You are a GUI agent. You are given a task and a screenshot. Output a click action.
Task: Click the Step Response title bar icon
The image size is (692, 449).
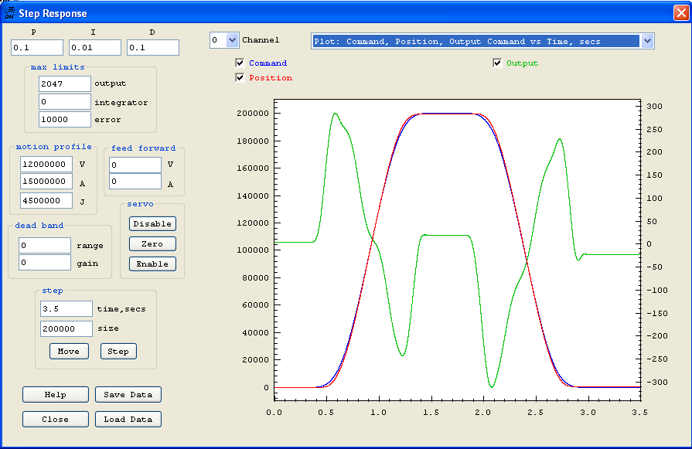pyautogui.click(x=11, y=13)
